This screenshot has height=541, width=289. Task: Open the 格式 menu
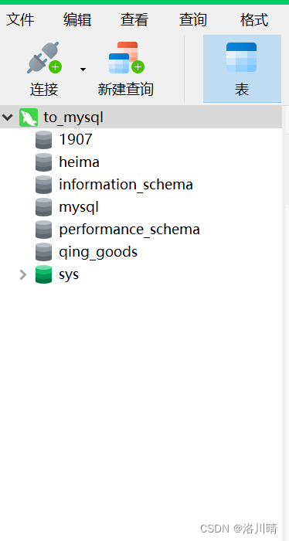[x=254, y=19]
